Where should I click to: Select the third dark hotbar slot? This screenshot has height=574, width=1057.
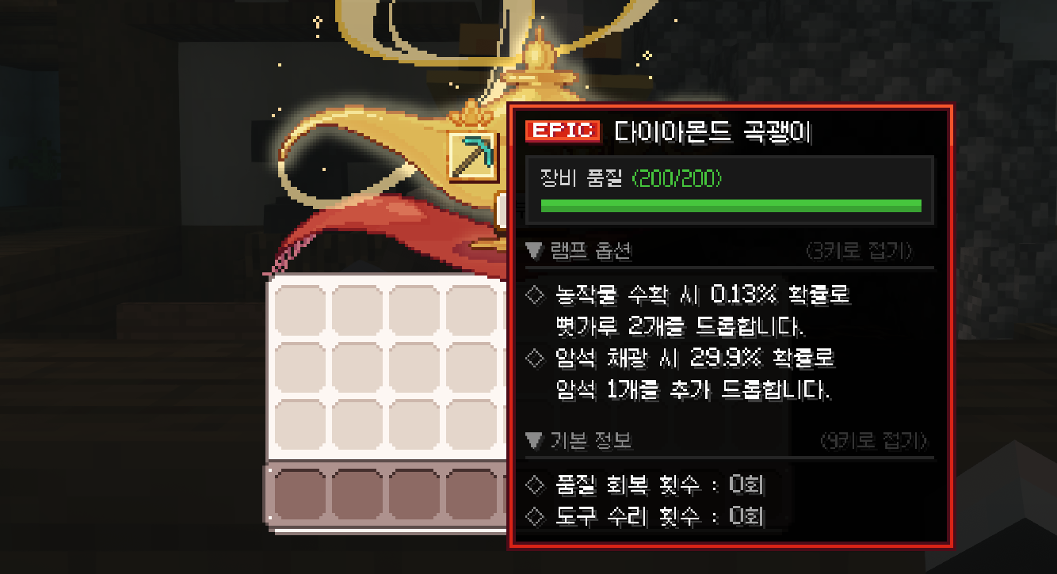414,495
